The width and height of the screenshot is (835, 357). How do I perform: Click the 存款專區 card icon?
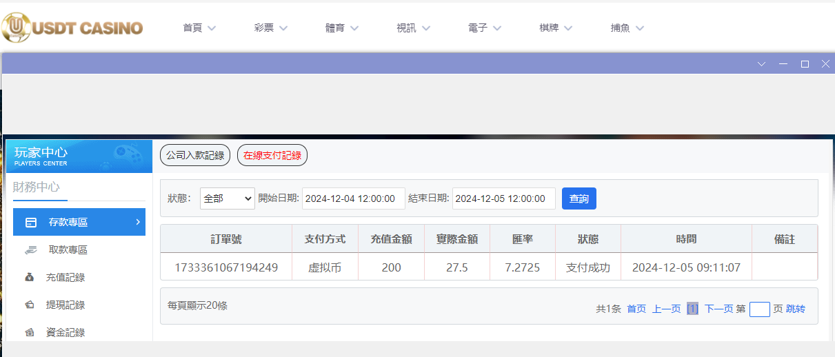pos(31,223)
